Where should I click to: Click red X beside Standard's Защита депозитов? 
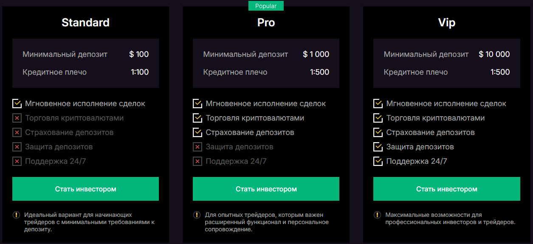(x=17, y=147)
